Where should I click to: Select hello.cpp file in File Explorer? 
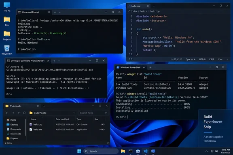(67, 124)
